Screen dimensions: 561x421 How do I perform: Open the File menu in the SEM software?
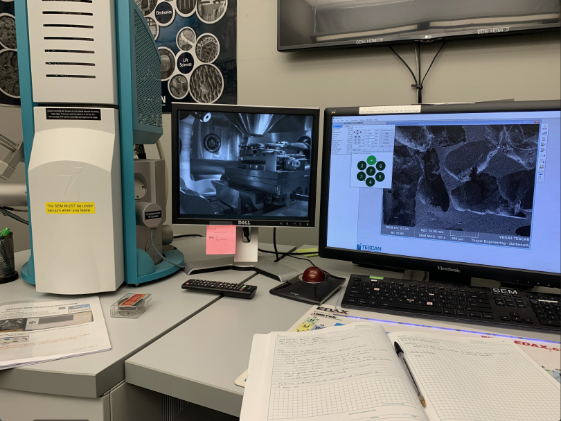click(x=334, y=121)
